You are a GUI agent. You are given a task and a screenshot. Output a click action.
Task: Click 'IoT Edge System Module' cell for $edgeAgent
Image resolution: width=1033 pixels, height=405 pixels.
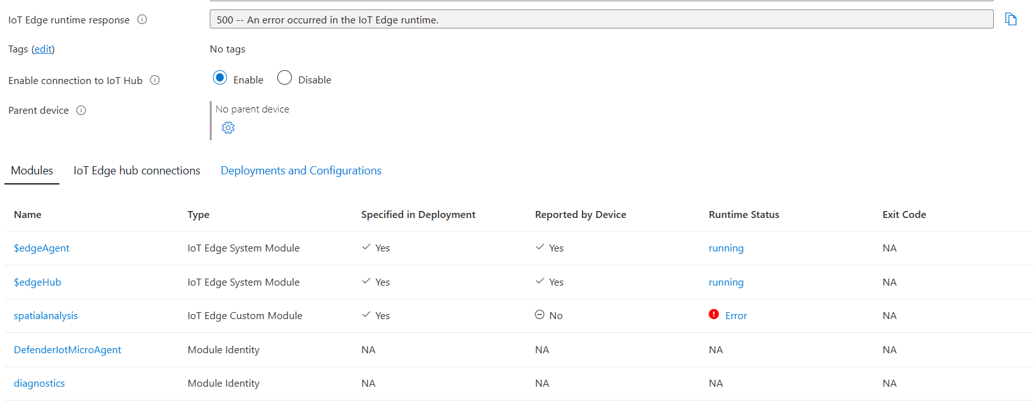pyautogui.click(x=243, y=248)
